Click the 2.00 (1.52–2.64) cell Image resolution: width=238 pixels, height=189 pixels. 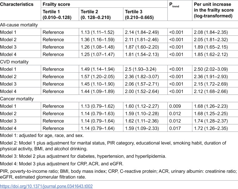click(142, 91)
